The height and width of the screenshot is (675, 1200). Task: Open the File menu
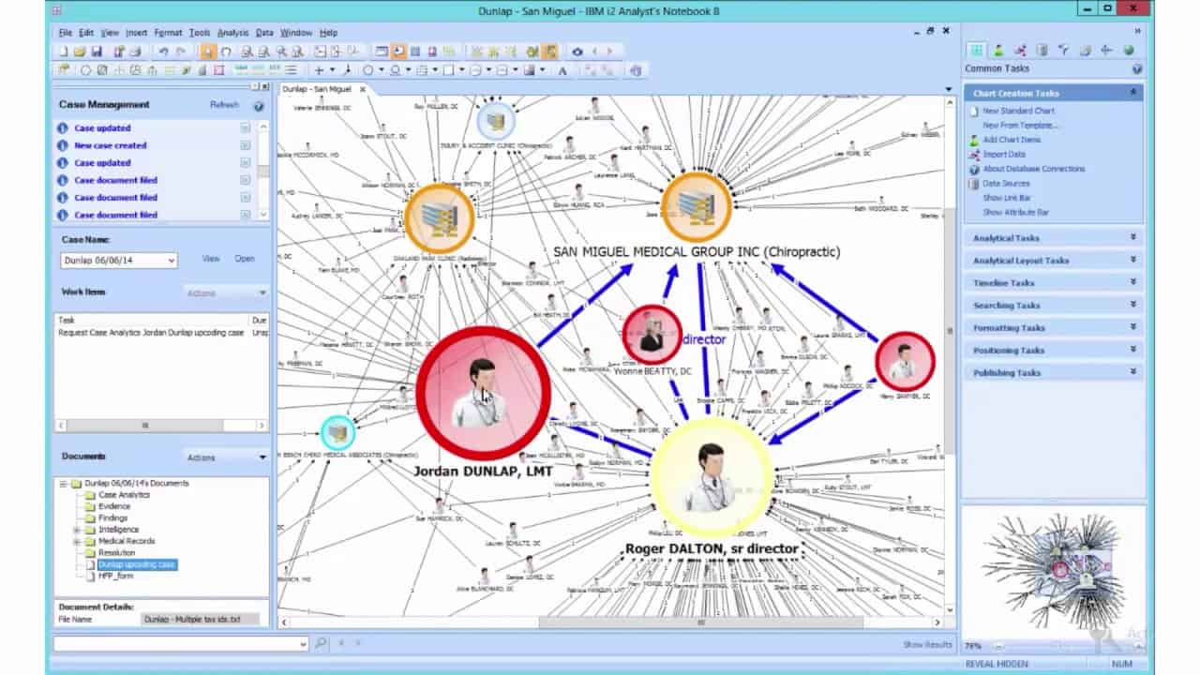pyautogui.click(x=65, y=33)
